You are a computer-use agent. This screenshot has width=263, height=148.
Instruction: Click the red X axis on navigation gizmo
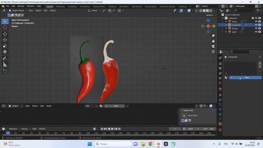click(x=208, y=26)
